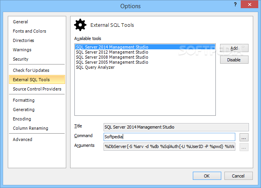Switch to Security options
The height and width of the screenshot is (188, 261).
[21, 59]
